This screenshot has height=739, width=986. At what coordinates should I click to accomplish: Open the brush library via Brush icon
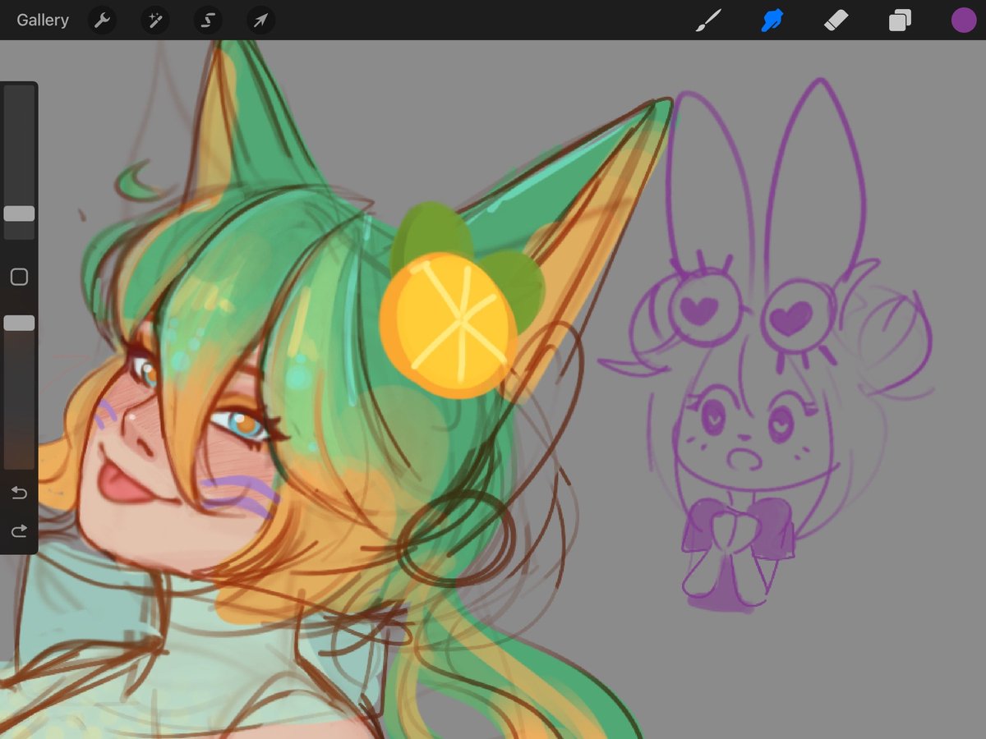tap(708, 20)
